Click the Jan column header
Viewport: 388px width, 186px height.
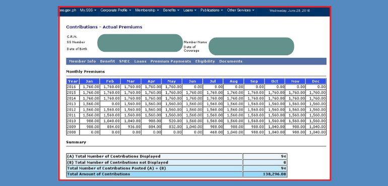point(90,81)
